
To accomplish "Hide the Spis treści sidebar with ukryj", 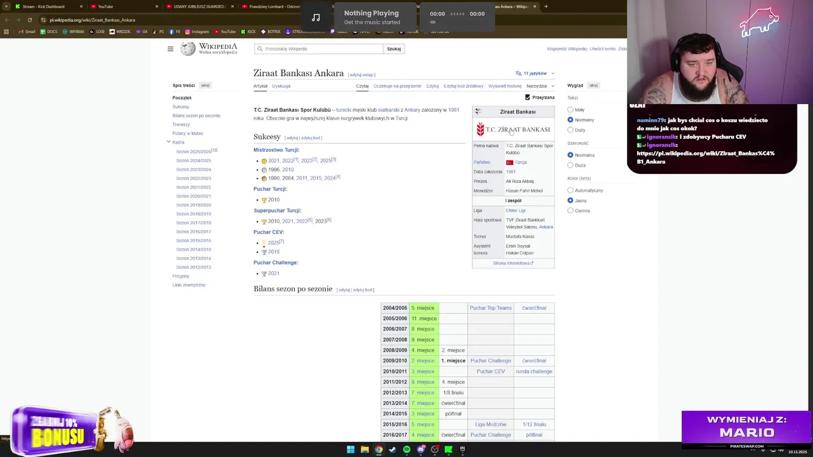I will [205, 85].
